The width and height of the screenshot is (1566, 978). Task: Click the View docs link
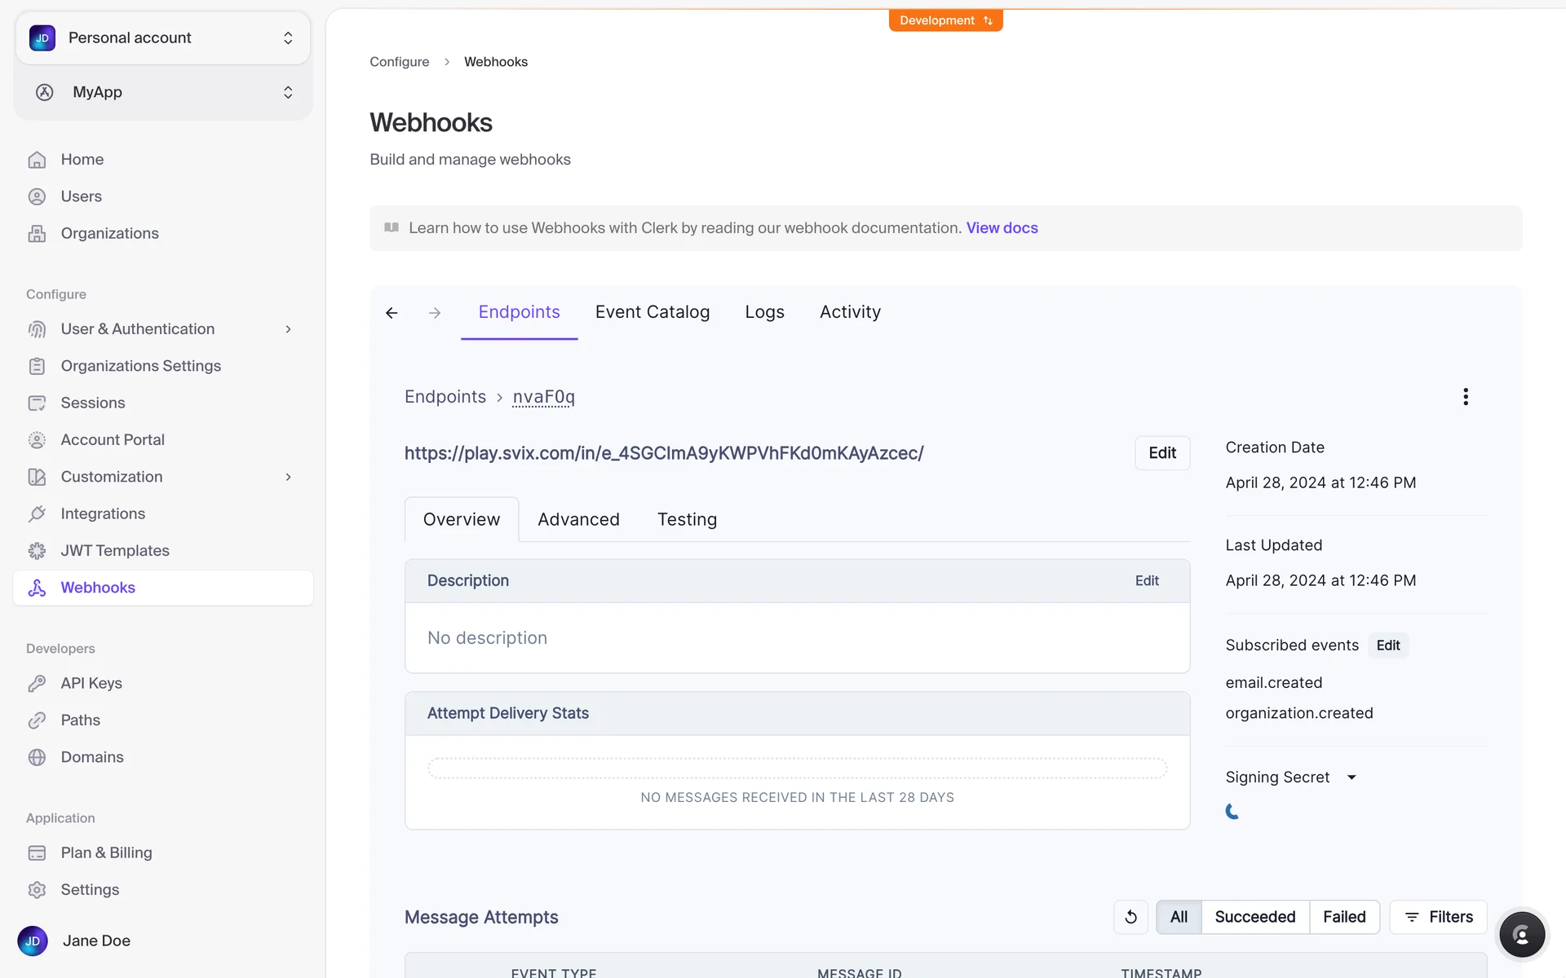coord(1002,228)
